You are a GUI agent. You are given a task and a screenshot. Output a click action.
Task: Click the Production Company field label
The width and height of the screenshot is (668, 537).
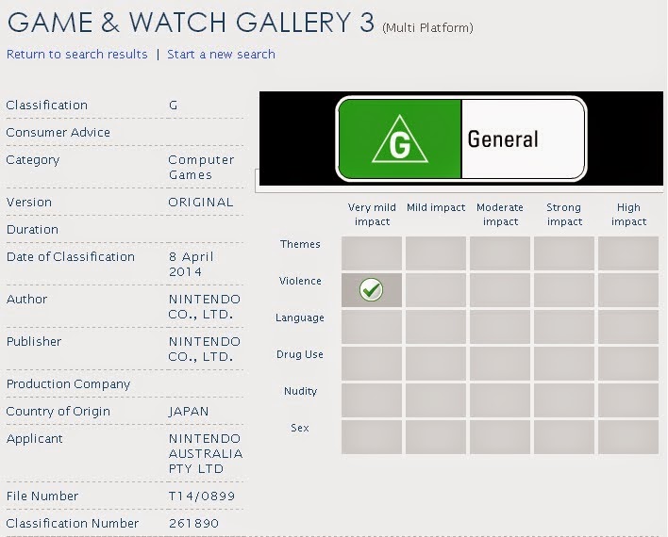pos(68,384)
